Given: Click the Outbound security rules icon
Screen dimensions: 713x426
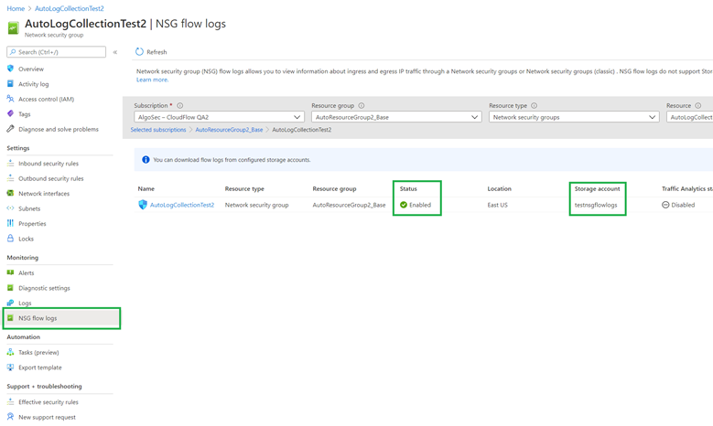Looking at the screenshot, I should tap(10, 178).
